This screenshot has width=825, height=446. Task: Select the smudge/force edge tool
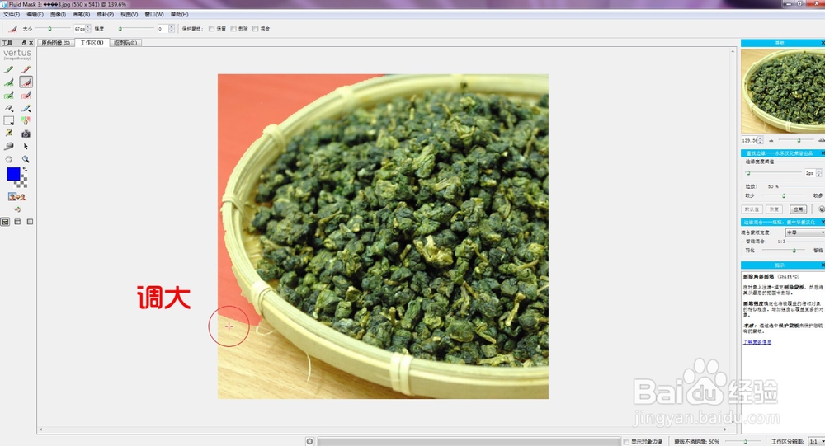click(9, 146)
